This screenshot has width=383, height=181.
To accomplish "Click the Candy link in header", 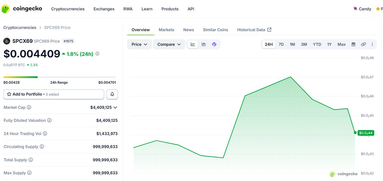I will (365, 9).
